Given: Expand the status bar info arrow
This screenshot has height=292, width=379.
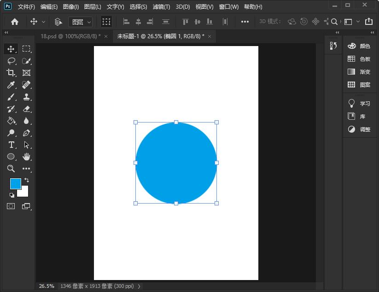Looking at the screenshot, I should [x=140, y=286].
